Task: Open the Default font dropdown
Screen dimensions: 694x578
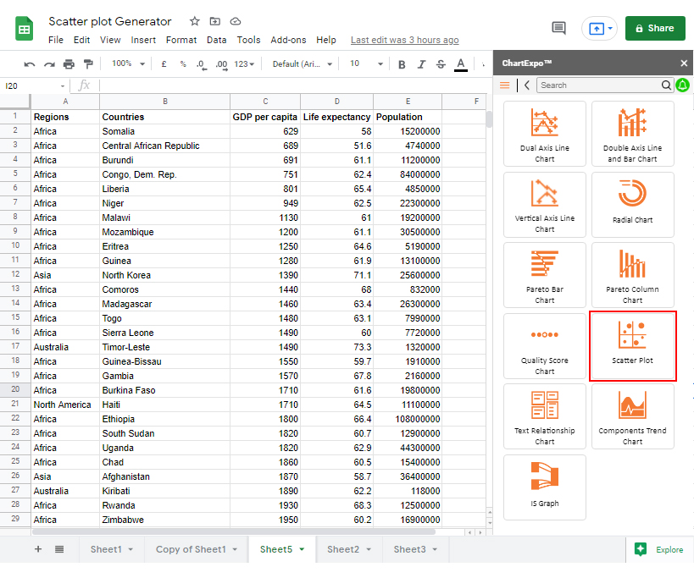Action: [303, 64]
